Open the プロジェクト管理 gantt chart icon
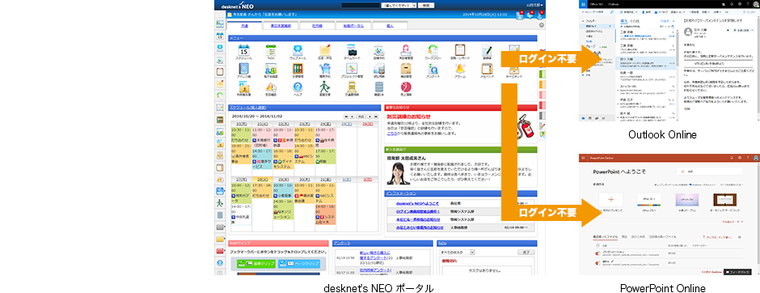The height and width of the screenshot is (293, 760). tap(352, 68)
